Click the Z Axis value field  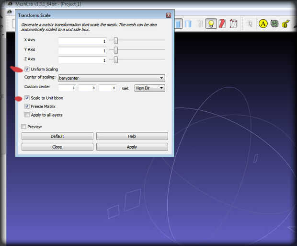pos(82,60)
